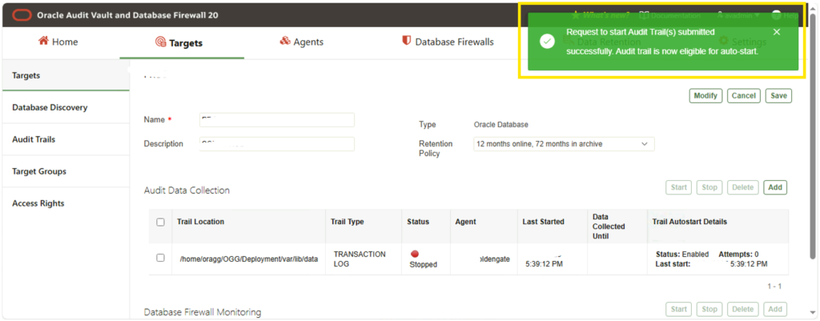Click Start in Database Firewall Monitoring
The image size is (820, 321).
(x=679, y=309)
